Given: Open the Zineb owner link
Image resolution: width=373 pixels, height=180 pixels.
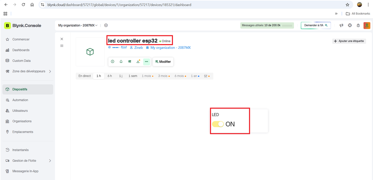Looking at the screenshot, I should click(136, 48).
